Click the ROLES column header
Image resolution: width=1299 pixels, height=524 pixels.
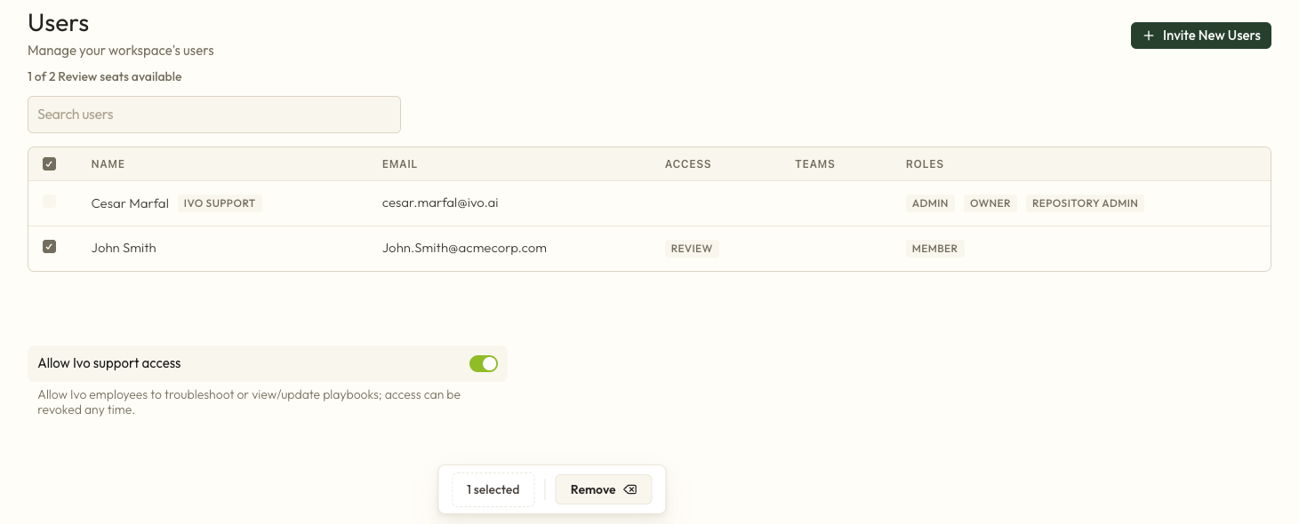925,164
